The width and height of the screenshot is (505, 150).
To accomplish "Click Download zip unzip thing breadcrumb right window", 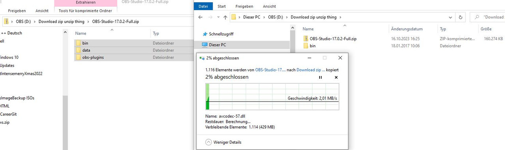I will coord(314,17).
